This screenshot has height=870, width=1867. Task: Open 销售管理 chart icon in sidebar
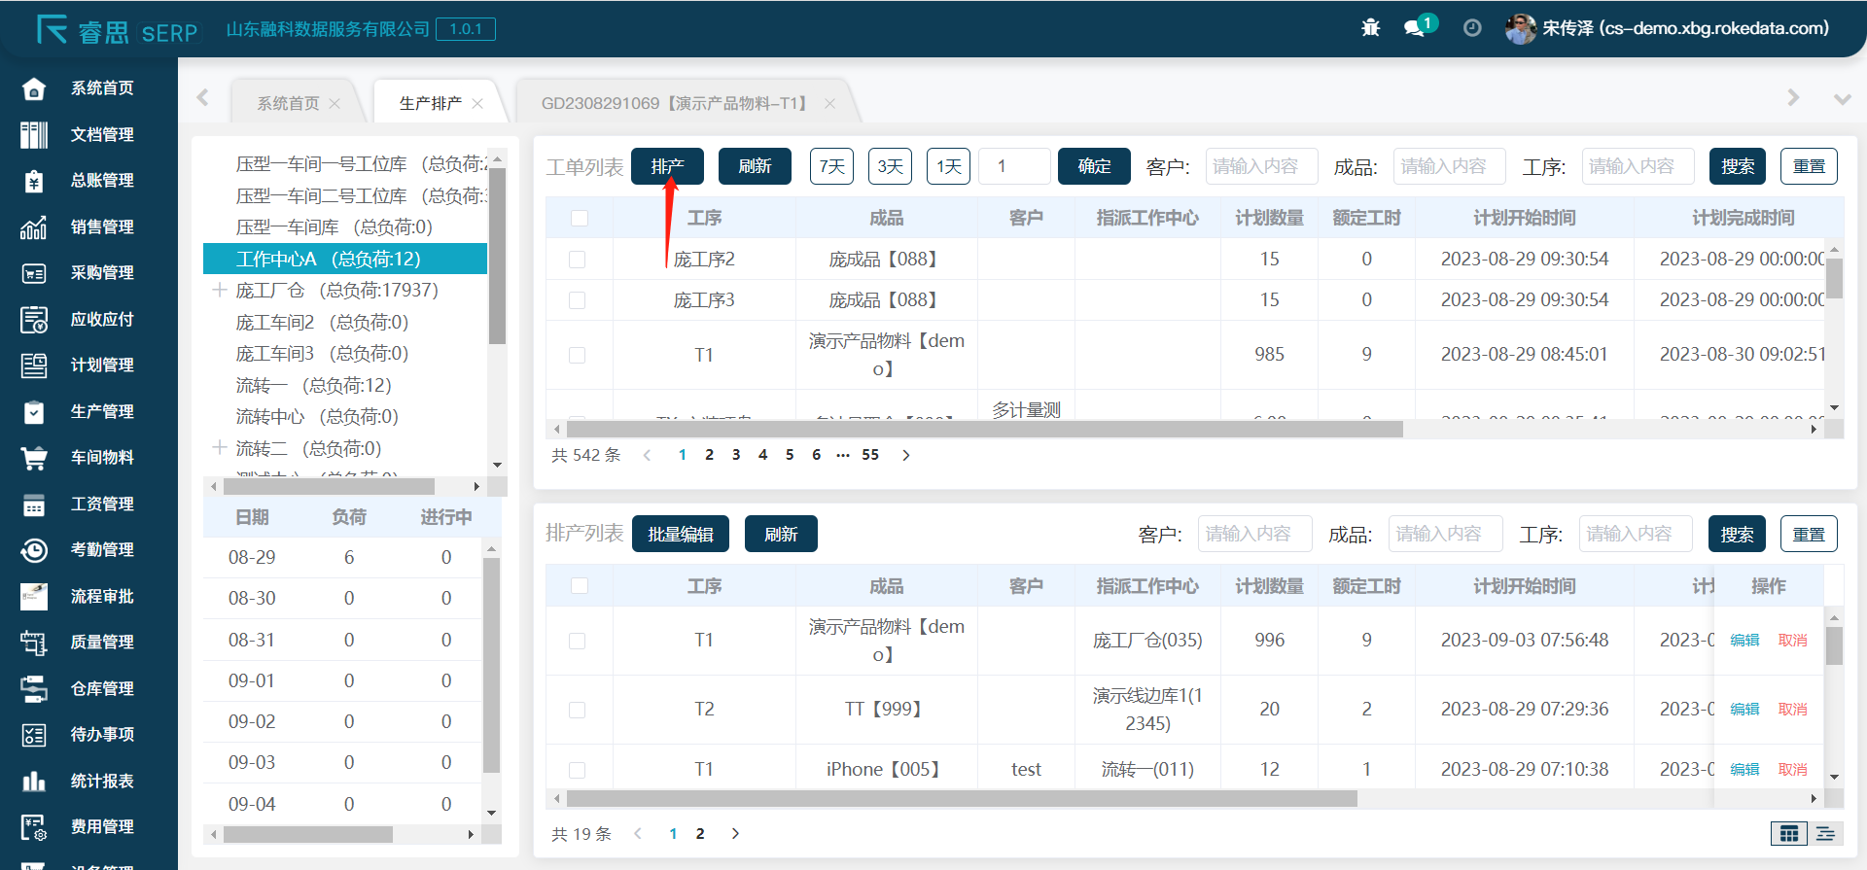[34, 227]
